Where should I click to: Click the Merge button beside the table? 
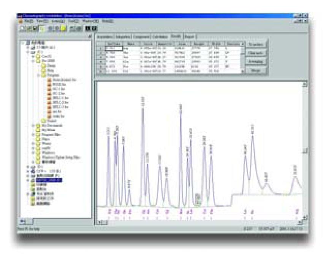[x=256, y=71]
